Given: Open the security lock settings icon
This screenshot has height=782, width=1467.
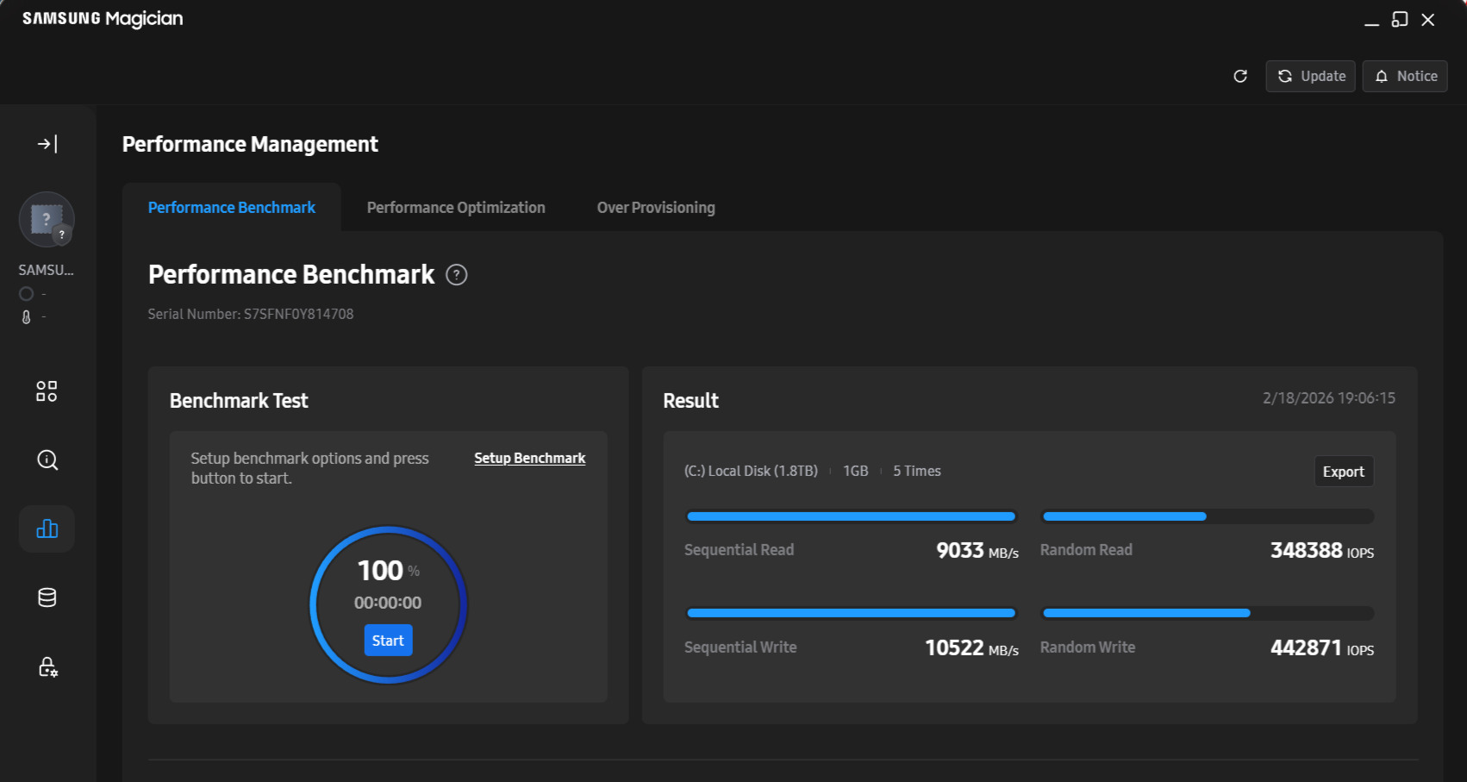Looking at the screenshot, I should [x=47, y=666].
